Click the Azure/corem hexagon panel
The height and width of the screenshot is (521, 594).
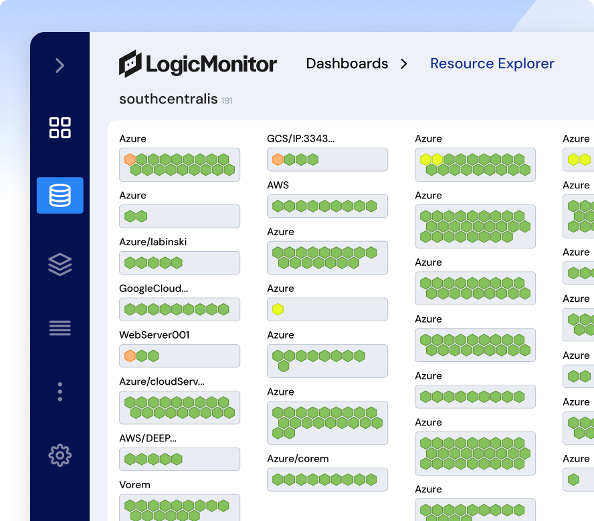[x=327, y=480]
